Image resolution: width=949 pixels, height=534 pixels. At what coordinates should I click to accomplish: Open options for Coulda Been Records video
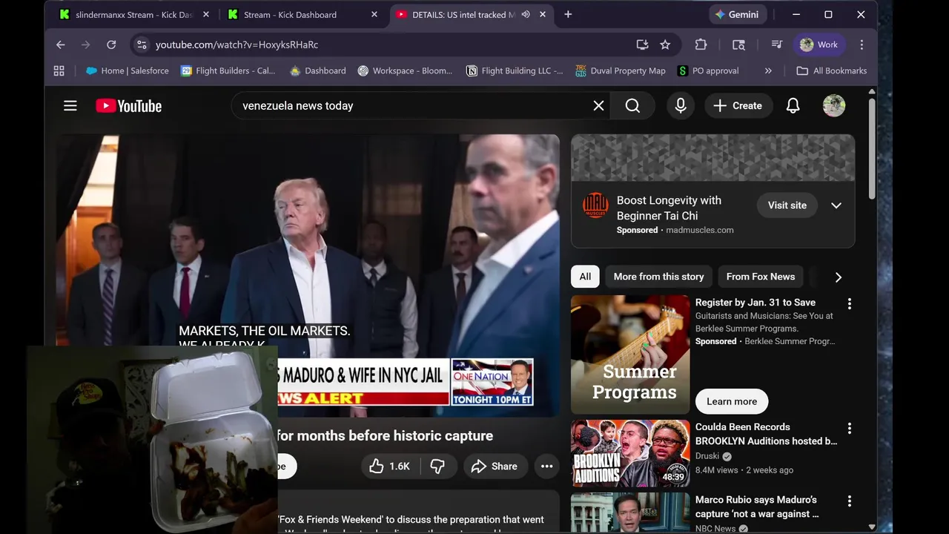[850, 428]
